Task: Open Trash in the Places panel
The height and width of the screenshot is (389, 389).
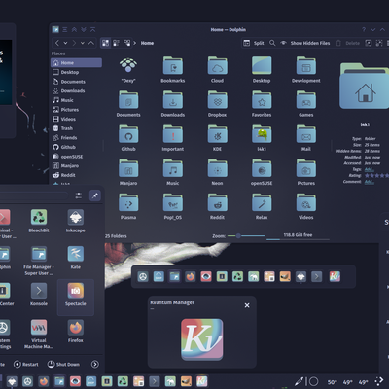Action: [77, 128]
